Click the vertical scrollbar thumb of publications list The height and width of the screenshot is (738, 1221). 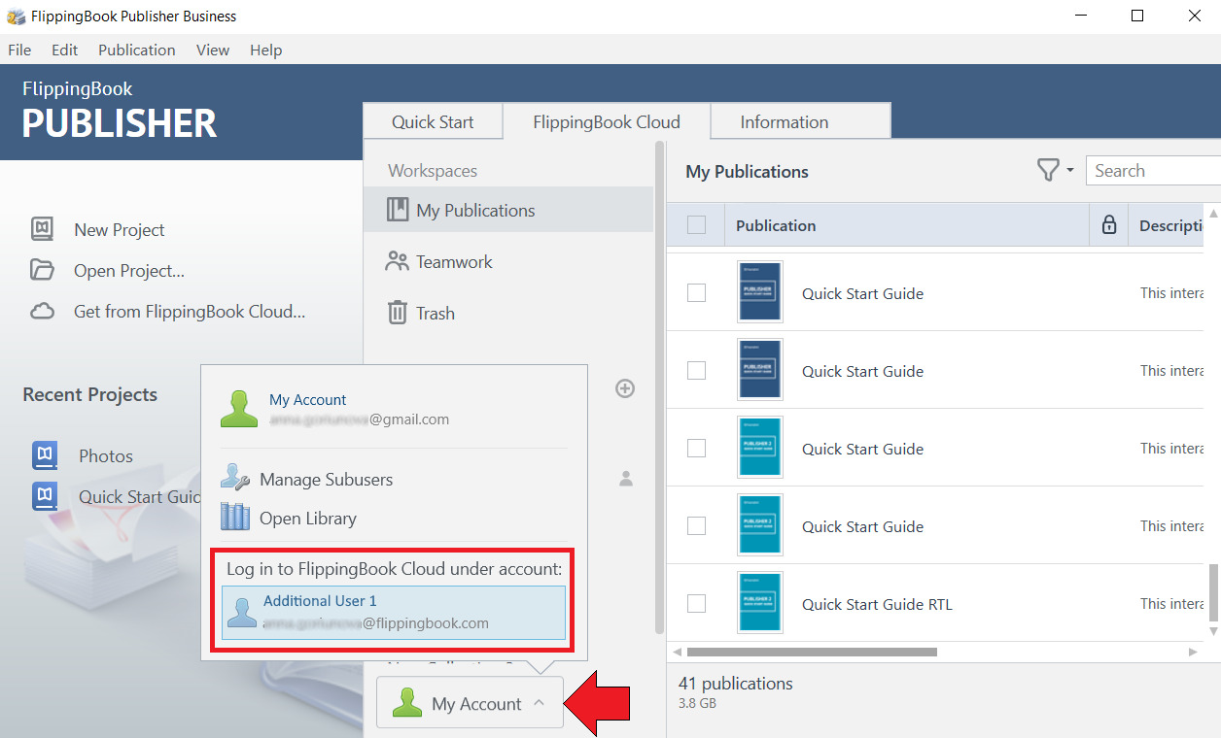point(1212,590)
